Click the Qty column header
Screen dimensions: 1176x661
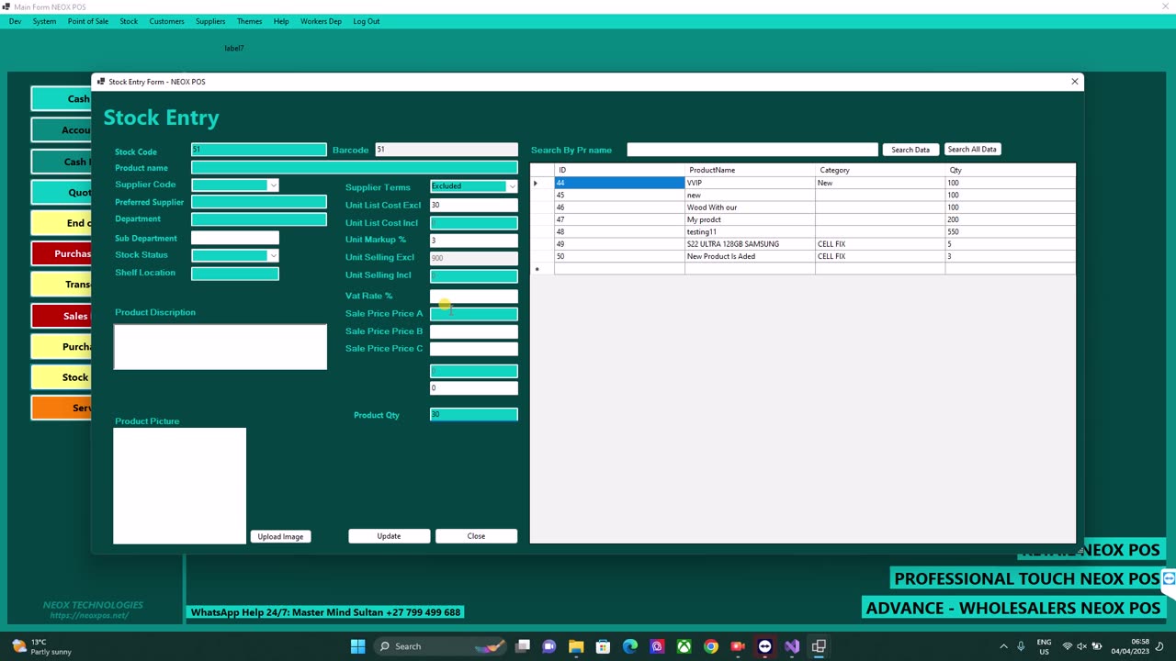[x=1011, y=170]
